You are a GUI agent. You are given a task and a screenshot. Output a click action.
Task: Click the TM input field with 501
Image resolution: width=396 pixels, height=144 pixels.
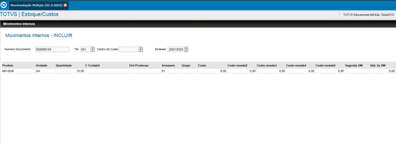86,49
